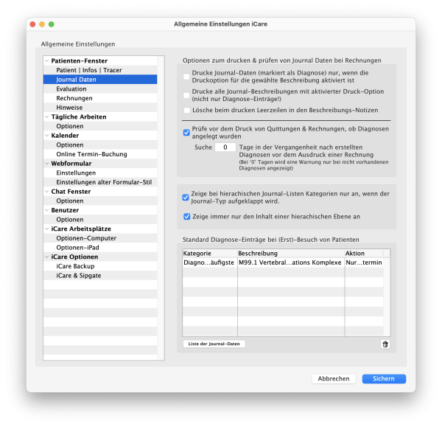Image resolution: width=442 pixels, height=427 pixels.
Task: Toggle printing all journal descriptions checkbox
Action: [x=186, y=94]
